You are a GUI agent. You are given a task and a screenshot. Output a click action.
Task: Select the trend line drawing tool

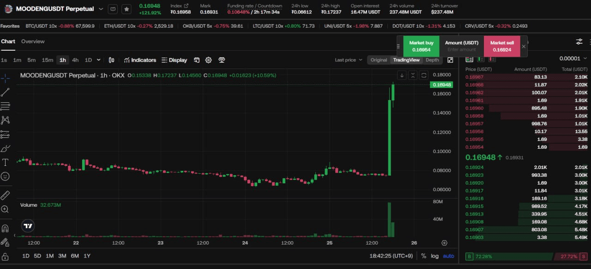(x=5, y=92)
